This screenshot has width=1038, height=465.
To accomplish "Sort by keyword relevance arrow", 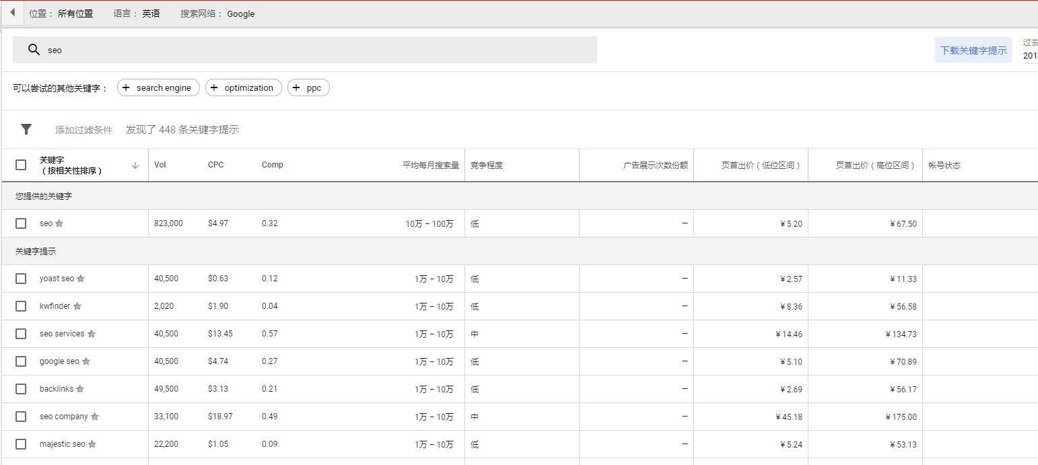I will [135, 166].
